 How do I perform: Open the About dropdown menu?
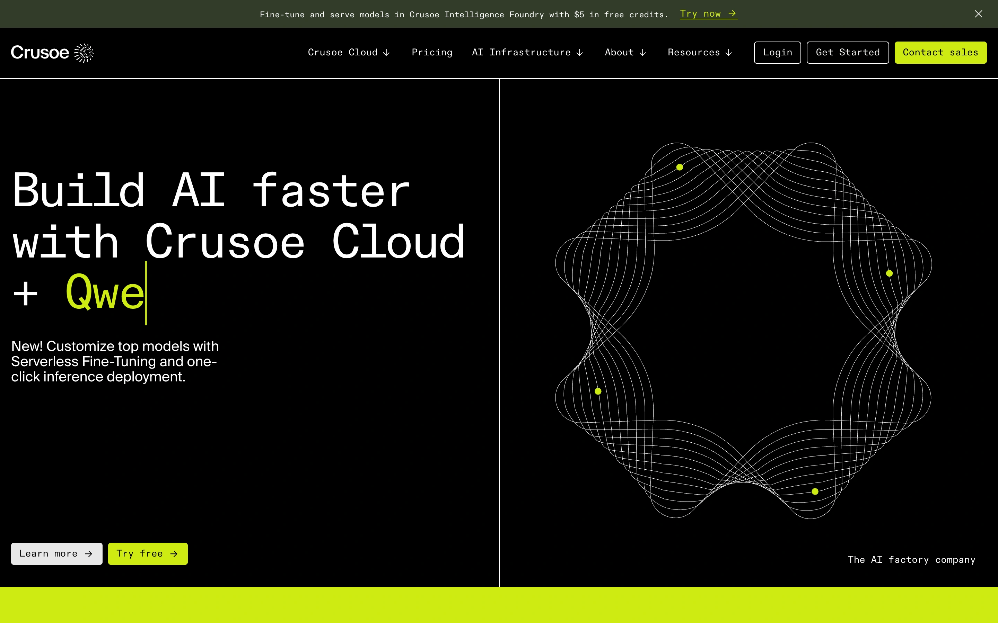tap(625, 52)
